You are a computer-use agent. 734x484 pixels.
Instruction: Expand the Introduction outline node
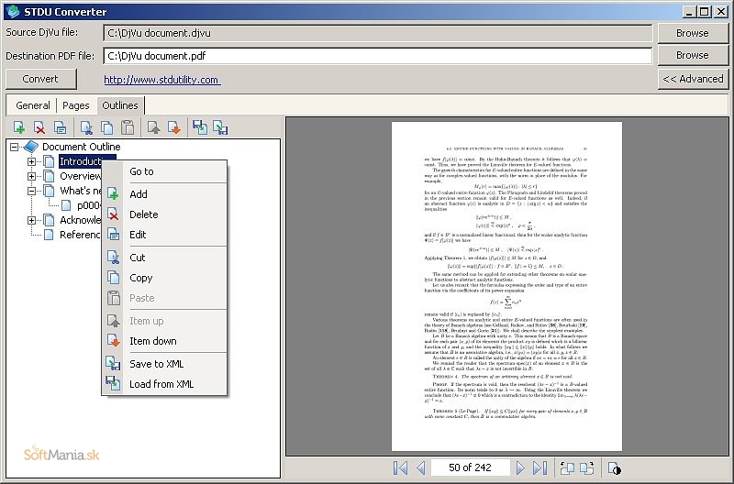(31, 162)
